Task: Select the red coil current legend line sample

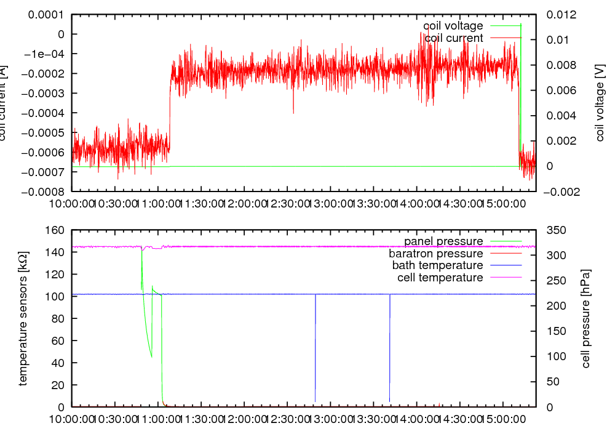Action: click(x=504, y=38)
